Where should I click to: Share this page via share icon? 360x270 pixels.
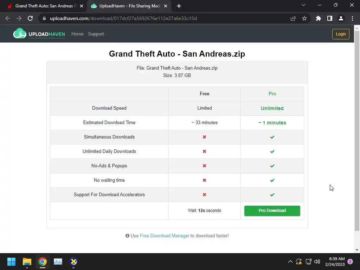[293, 18]
